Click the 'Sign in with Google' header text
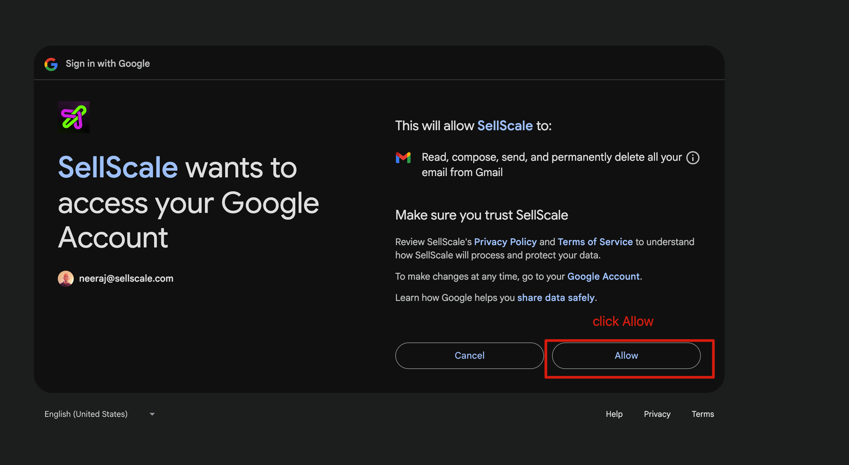 (108, 63)
